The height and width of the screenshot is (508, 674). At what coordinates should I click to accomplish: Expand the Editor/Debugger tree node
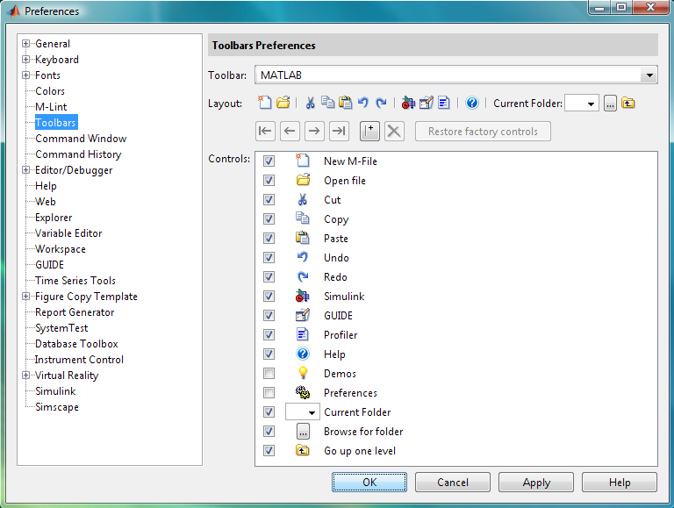click(26, 170)
